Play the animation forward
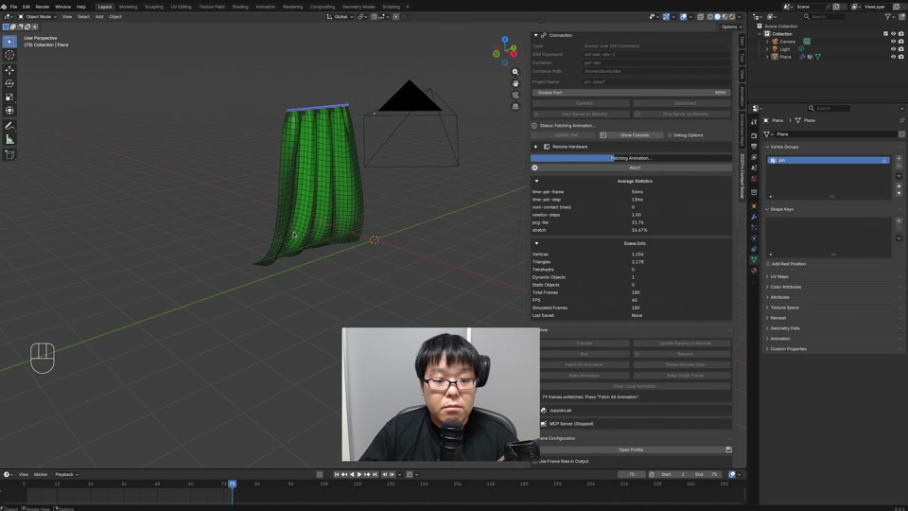908x511 pixels. point(359,474)
